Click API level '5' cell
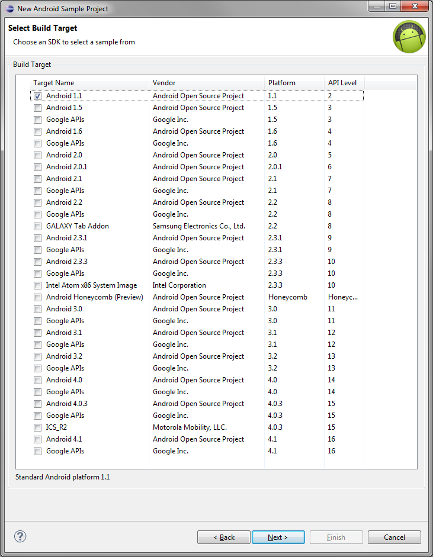This screenshot has height=557, width=433. 329,155
